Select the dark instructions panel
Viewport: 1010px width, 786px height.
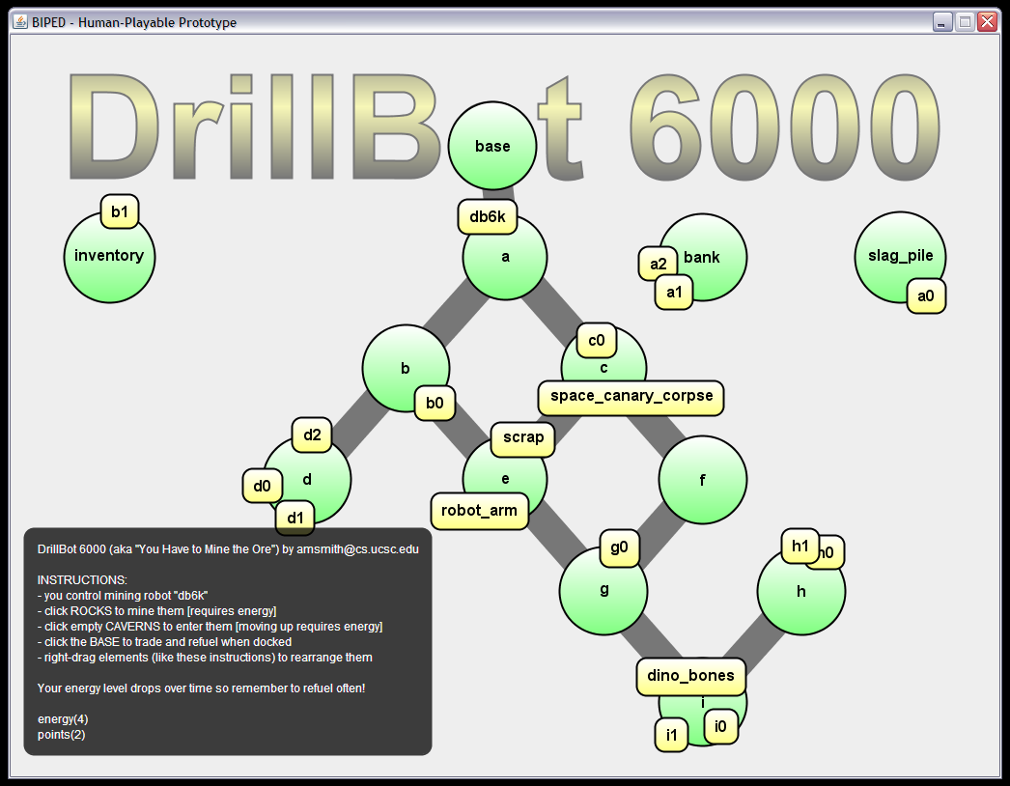click(227, 642)
